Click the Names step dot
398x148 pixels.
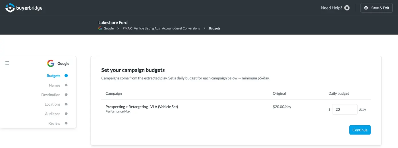pos(66,85)
